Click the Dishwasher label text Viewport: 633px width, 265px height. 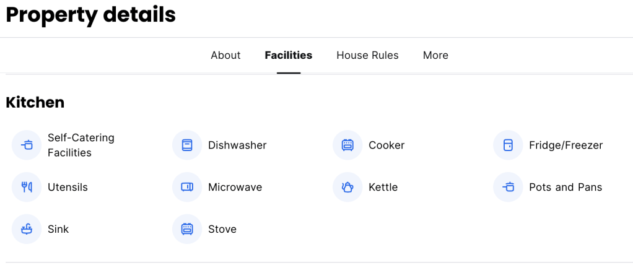[237, 146]
